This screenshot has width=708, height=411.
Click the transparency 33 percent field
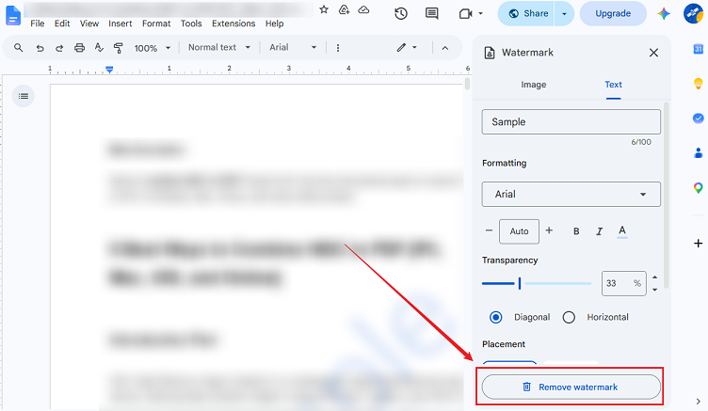[x=623, y=283]
